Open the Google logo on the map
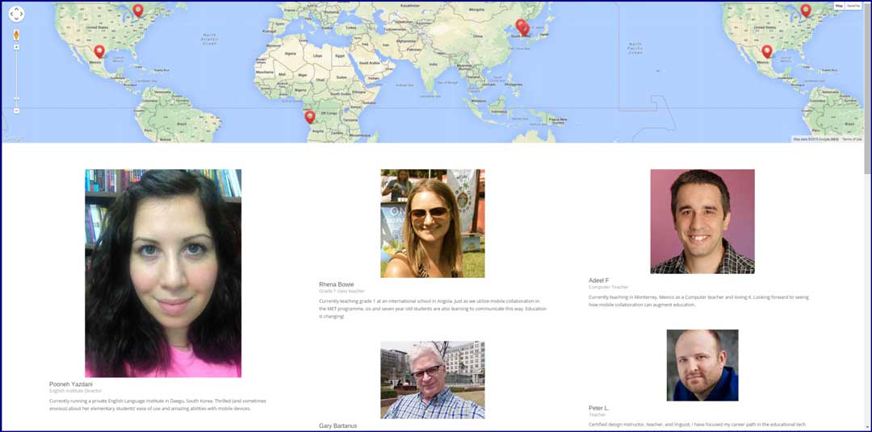The height and width of the screenshot is (432, 872). [13, 138]
